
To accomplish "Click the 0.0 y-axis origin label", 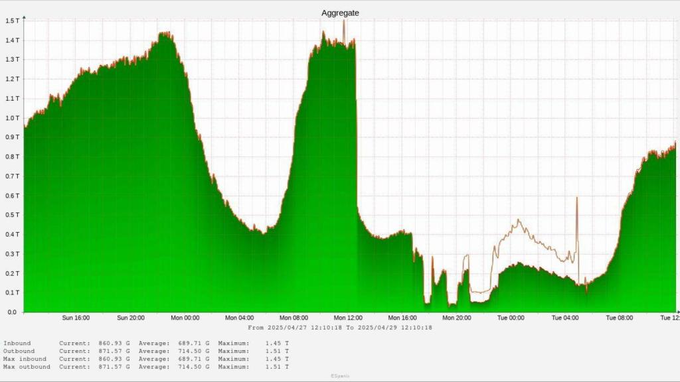I will 13,312.
